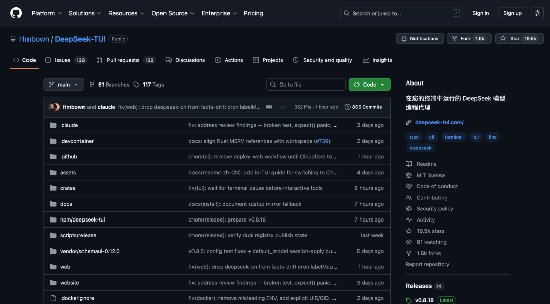Click the Hmbown commit author avatar
This screenshot has height=304, width=550.
point(52,107)
